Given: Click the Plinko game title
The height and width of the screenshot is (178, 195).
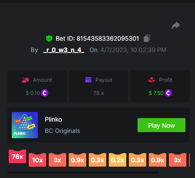Looking at the screenshot, I should pyautogui.click(x=54, y=119).
